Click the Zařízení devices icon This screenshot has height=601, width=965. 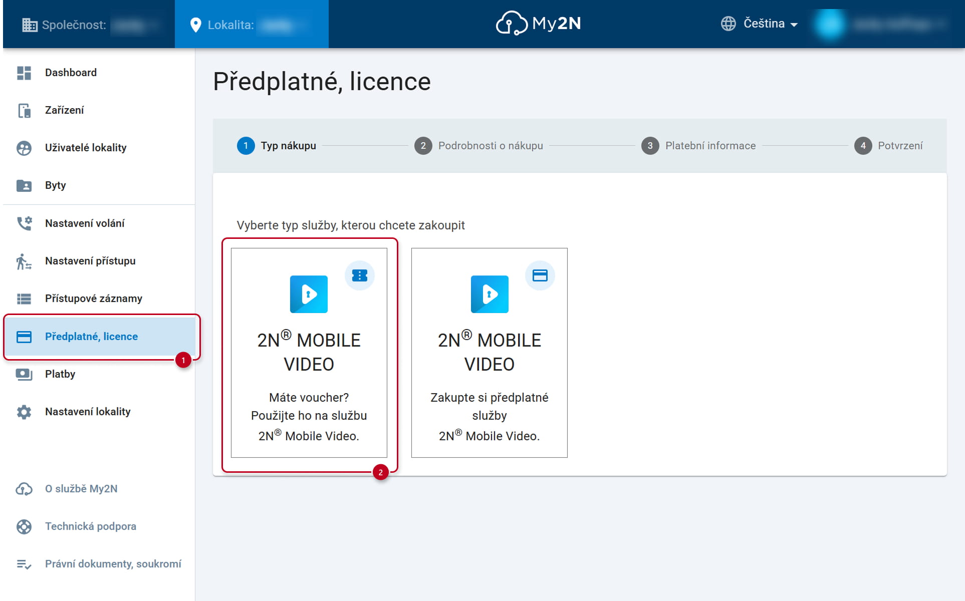click(24, 110)
